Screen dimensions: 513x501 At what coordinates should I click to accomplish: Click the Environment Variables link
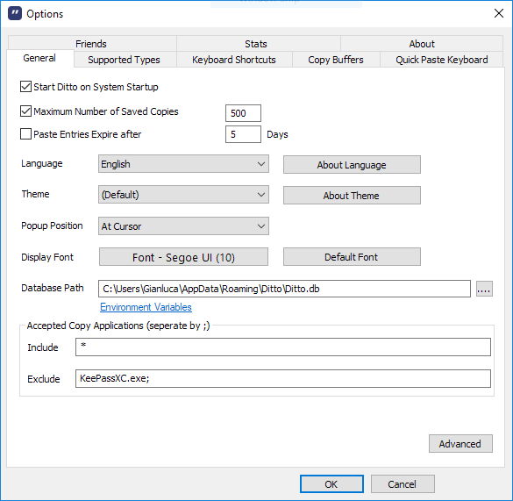pos(146,307)
